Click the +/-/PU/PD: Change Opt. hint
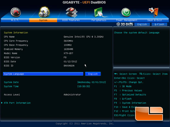Viewport: 170px width, 127px height. click(x=129, y=82)
